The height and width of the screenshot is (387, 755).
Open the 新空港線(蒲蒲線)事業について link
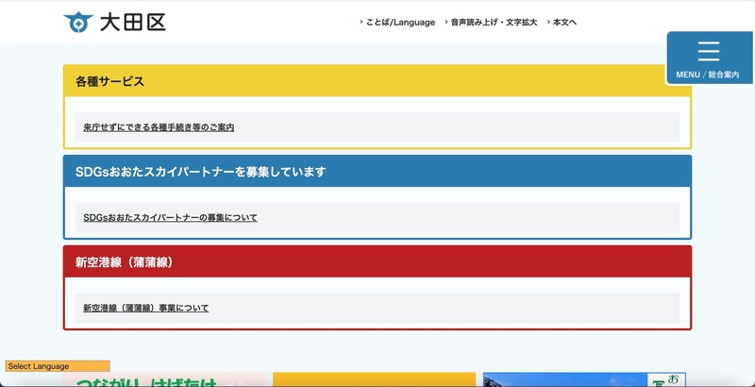tap(145, 308)
